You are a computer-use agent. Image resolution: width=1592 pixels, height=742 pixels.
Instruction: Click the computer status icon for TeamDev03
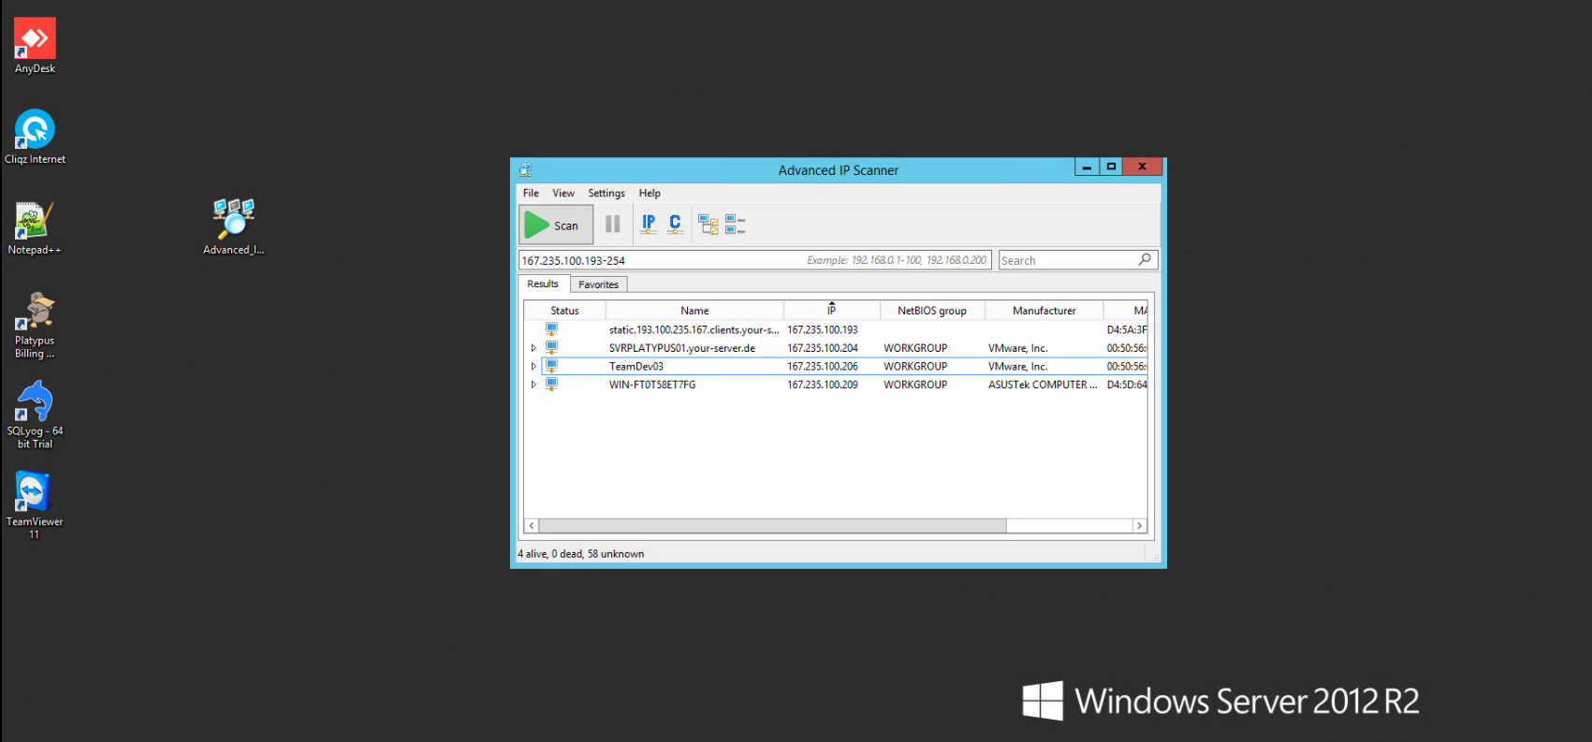tap(551, 366)
